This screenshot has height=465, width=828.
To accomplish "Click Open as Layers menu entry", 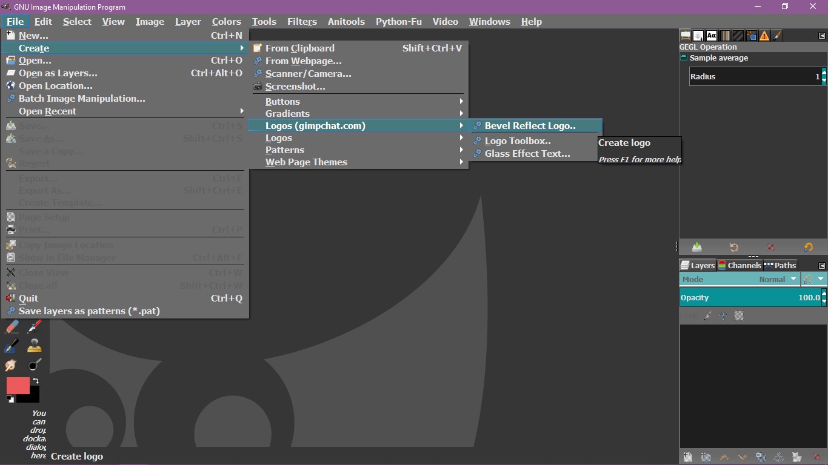I will 125,73.
